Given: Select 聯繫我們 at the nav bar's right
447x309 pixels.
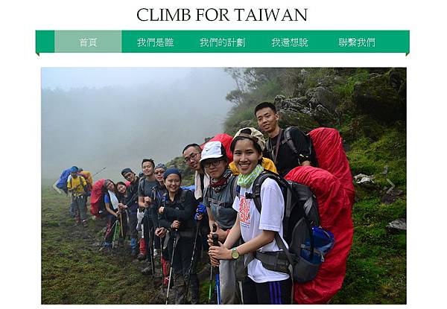Looking at the screenshot, I should (357, 42).
